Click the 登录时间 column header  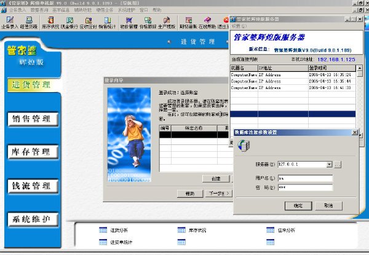pos(332,68)
